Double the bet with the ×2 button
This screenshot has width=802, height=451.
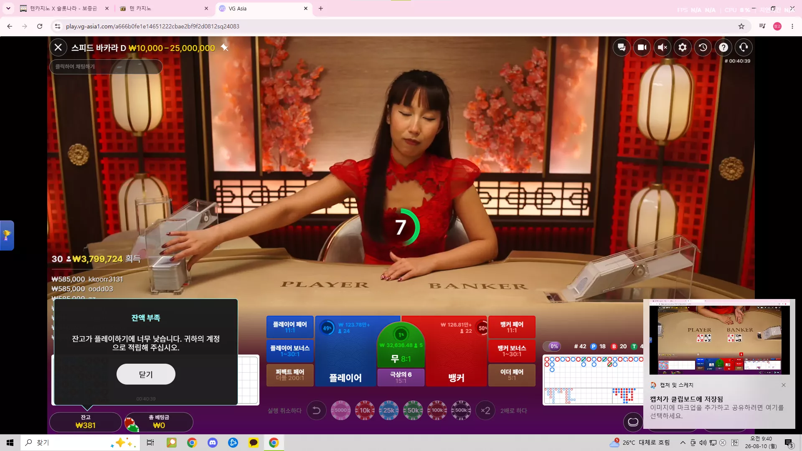pos(485,410)
